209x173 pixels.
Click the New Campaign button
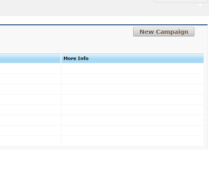(x=164, y=32)
